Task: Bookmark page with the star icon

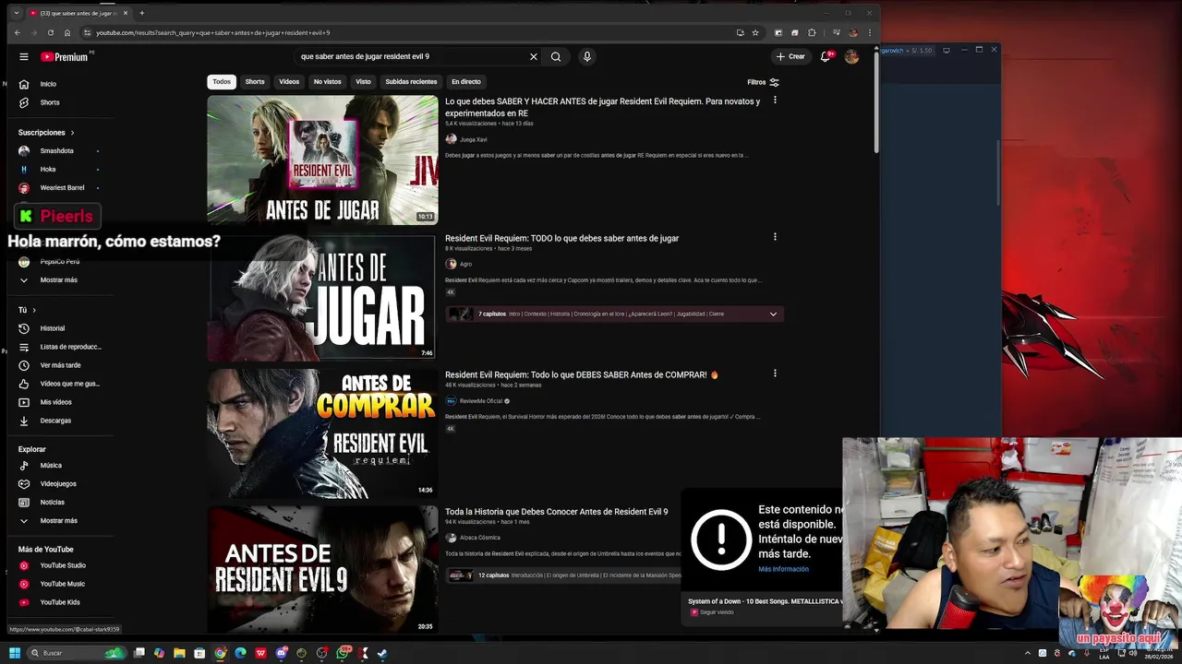Action: click(x=755, y=32)
